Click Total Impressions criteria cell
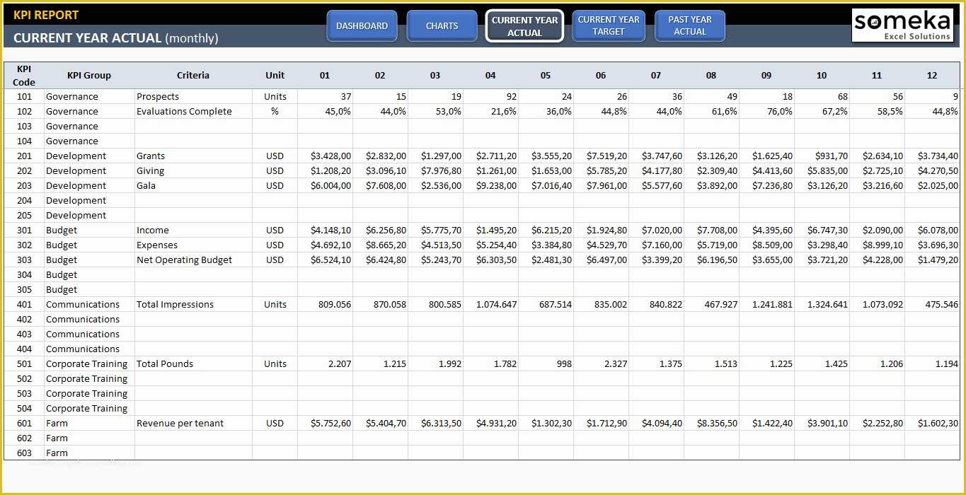Viewport: 966px width, 495px height. pos(193,304)
